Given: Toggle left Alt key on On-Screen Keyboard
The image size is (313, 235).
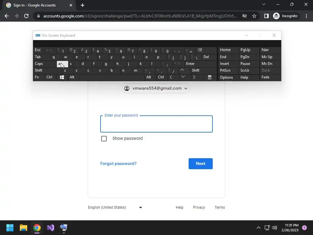Looking at the screenshot, I should pyautogui.click(x=74, y=77).
